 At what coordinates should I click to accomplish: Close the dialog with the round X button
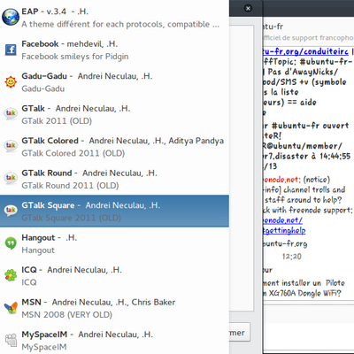click(248, 8)
